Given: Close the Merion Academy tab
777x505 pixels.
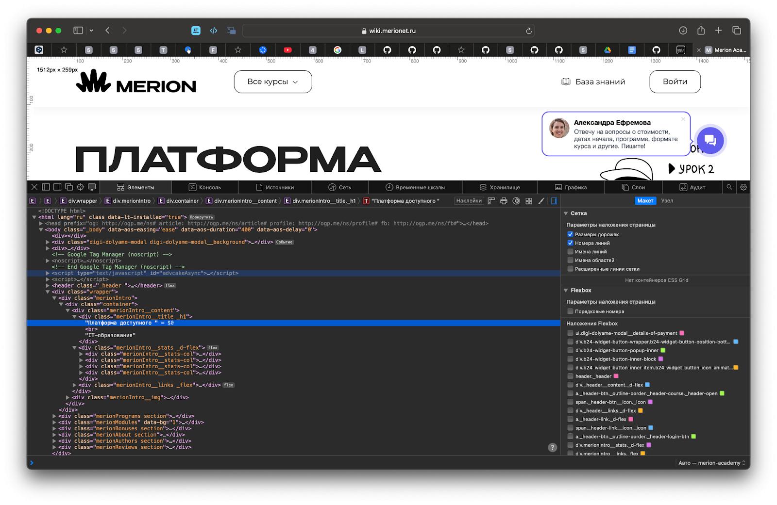Looking at the screenshot, I should [698, 50].
